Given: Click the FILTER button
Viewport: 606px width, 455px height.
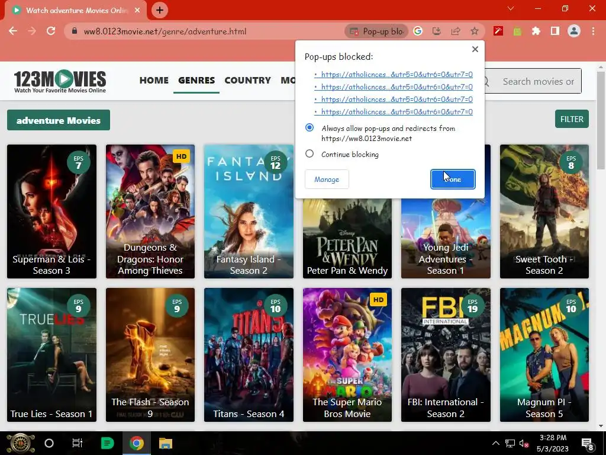Looking at the screenshot, I should (572, 119).
